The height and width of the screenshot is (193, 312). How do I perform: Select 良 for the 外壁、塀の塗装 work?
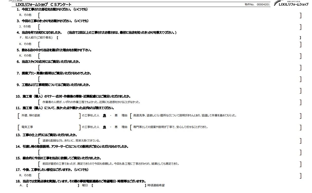[x=104, y=116]
